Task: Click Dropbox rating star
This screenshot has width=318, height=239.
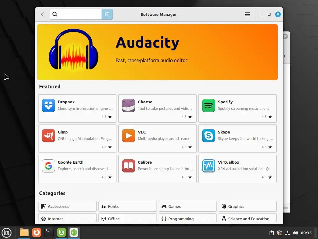Action: click(110, 117)
